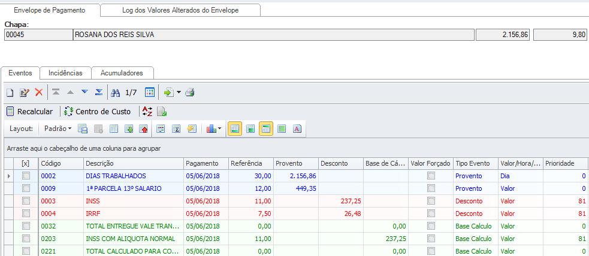The width and height of the screenshot is (589, 256).
Task: Check the row selection checkbox for INSS
Action: [26, 201]
